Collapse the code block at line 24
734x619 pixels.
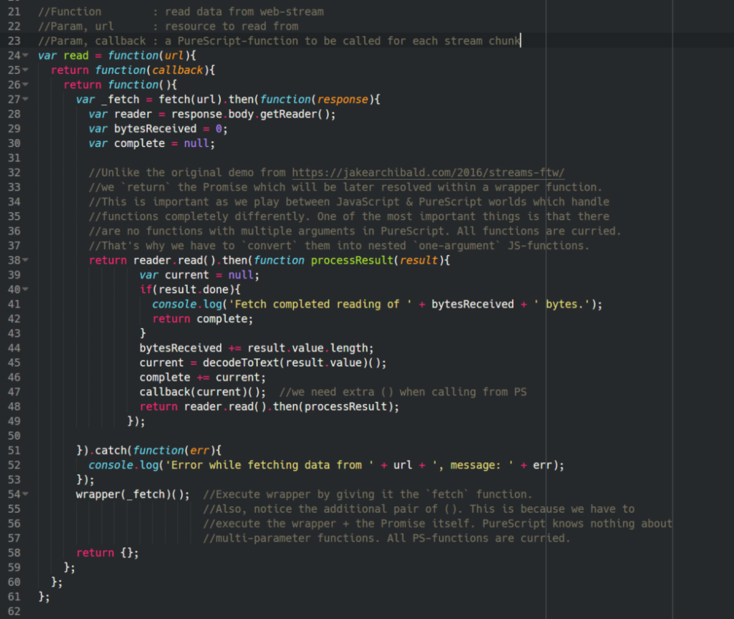[x=24, y=54]
